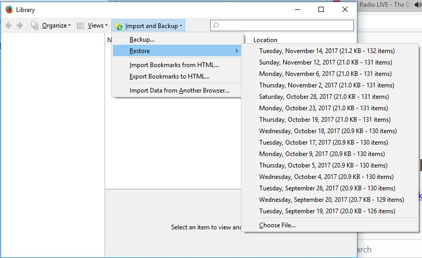Select Import Bookmarks from HTML...
422x258 pixels.
coord(176,65)
